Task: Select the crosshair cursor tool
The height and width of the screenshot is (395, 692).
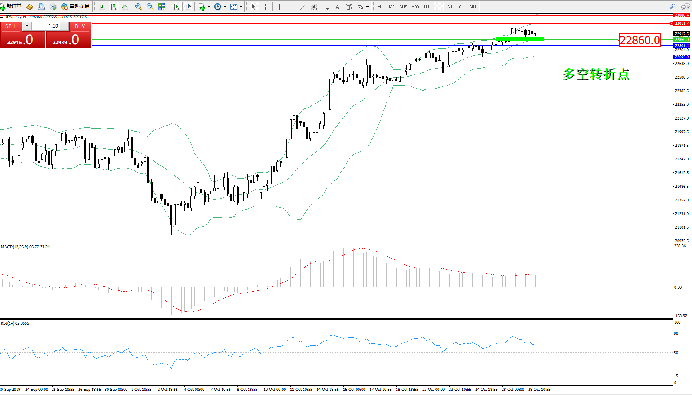Action: [265, 7]
